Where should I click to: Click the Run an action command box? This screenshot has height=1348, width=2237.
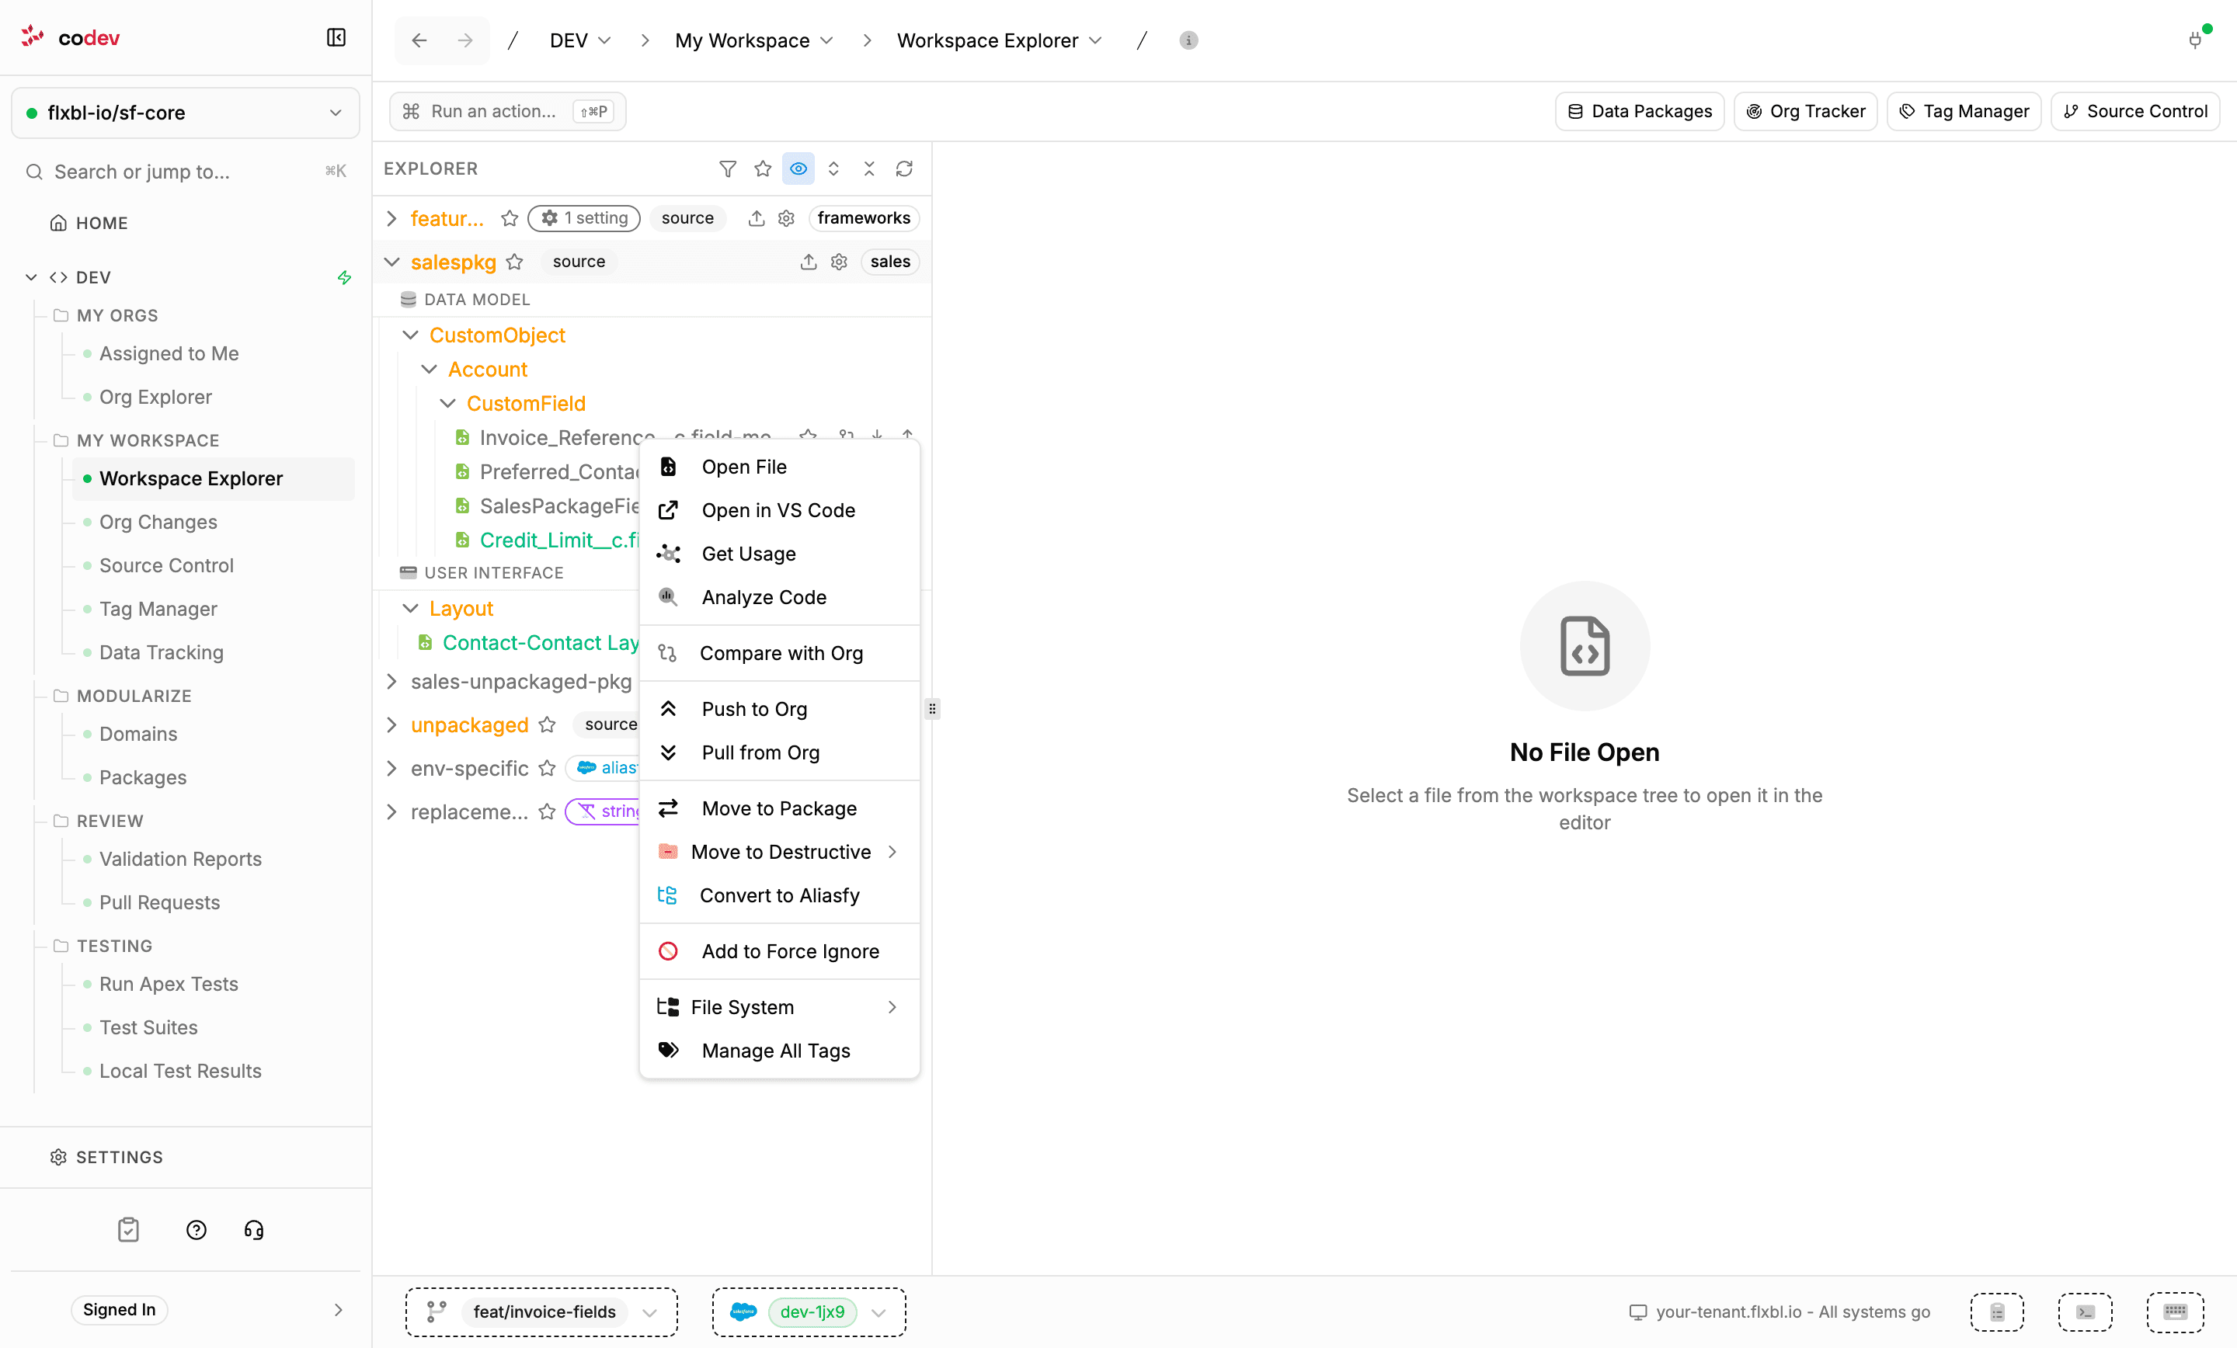click(x=507, y=111)
